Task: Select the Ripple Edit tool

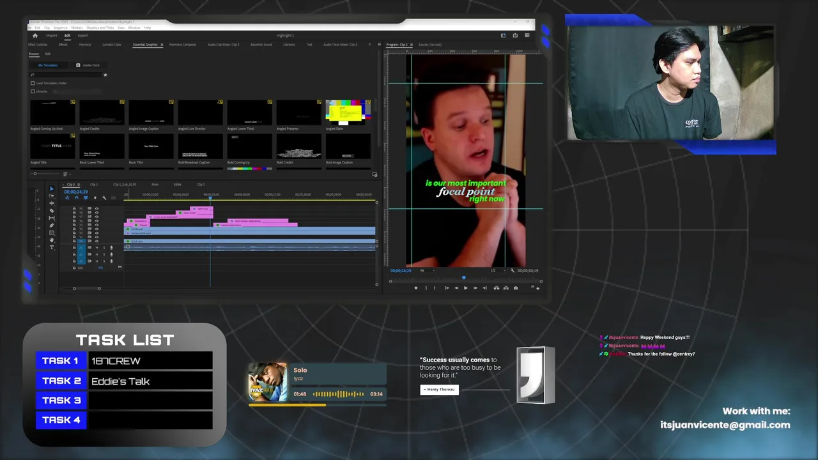Action: [52, 203]
